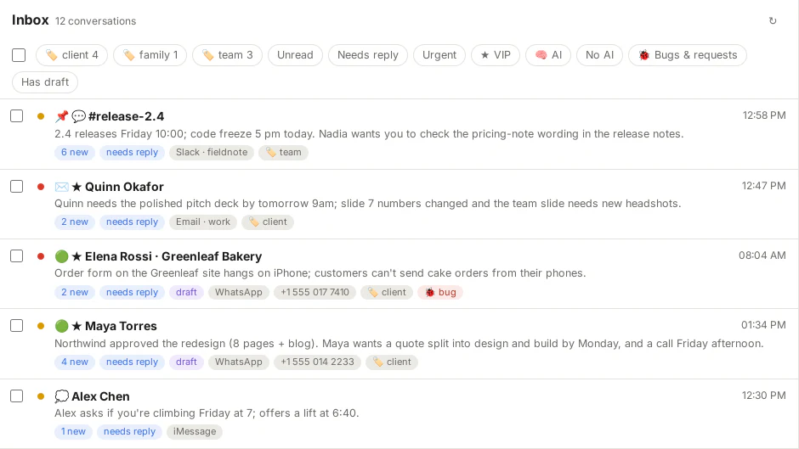This screenshot has width=799, height=449.
Task: Filter by the team 3 tag
Action: 227,55
